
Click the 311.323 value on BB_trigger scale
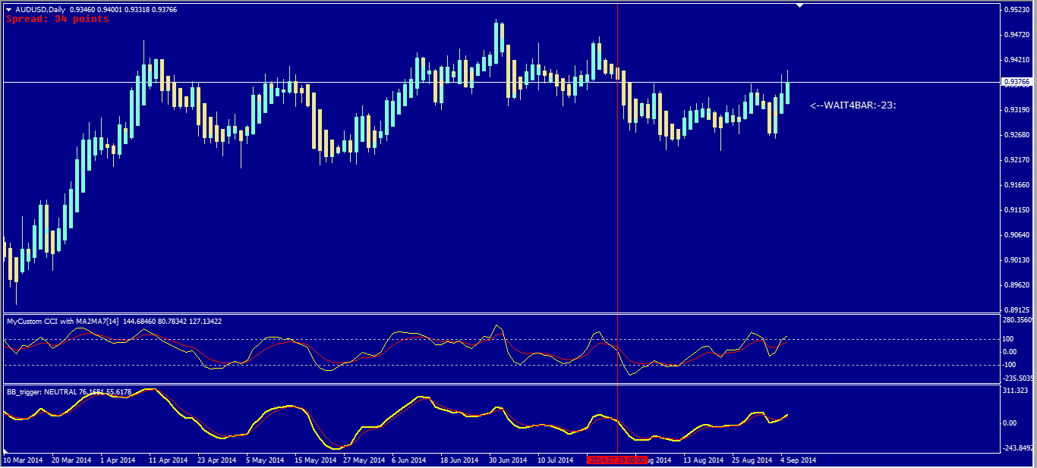pos(1016,391)
